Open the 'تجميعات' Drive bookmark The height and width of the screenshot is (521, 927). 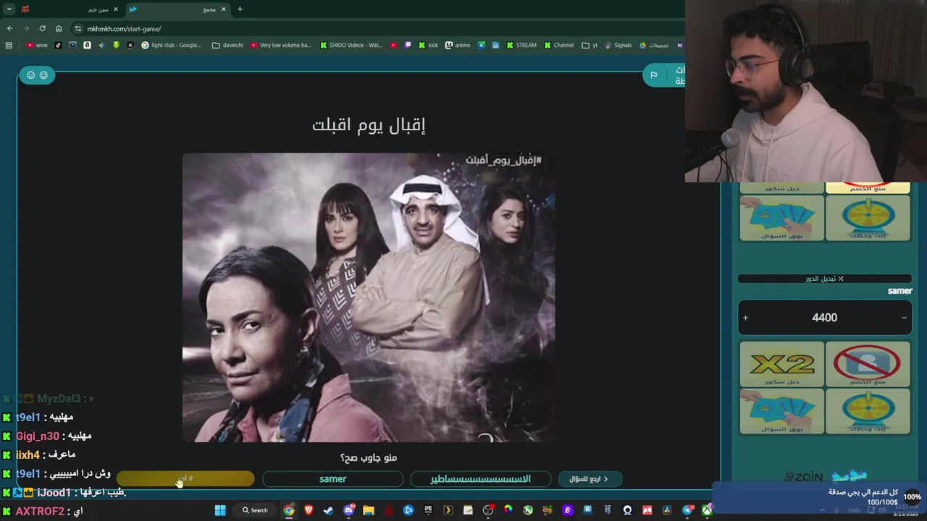point(653,45)
